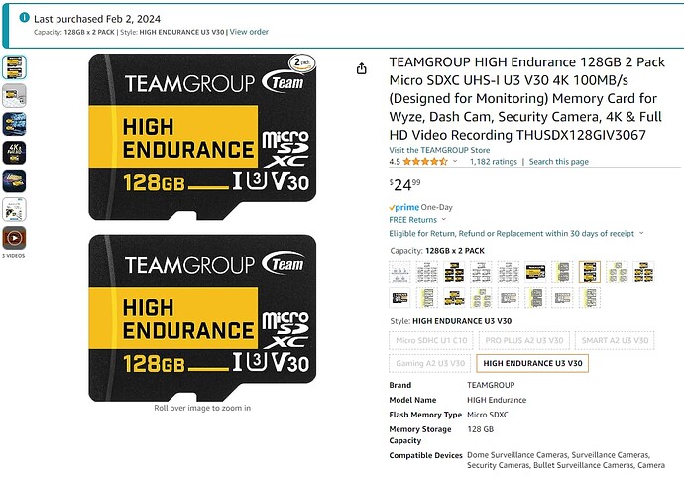
Task: Open the 1,182 ratings link
Action: [494, 162]
